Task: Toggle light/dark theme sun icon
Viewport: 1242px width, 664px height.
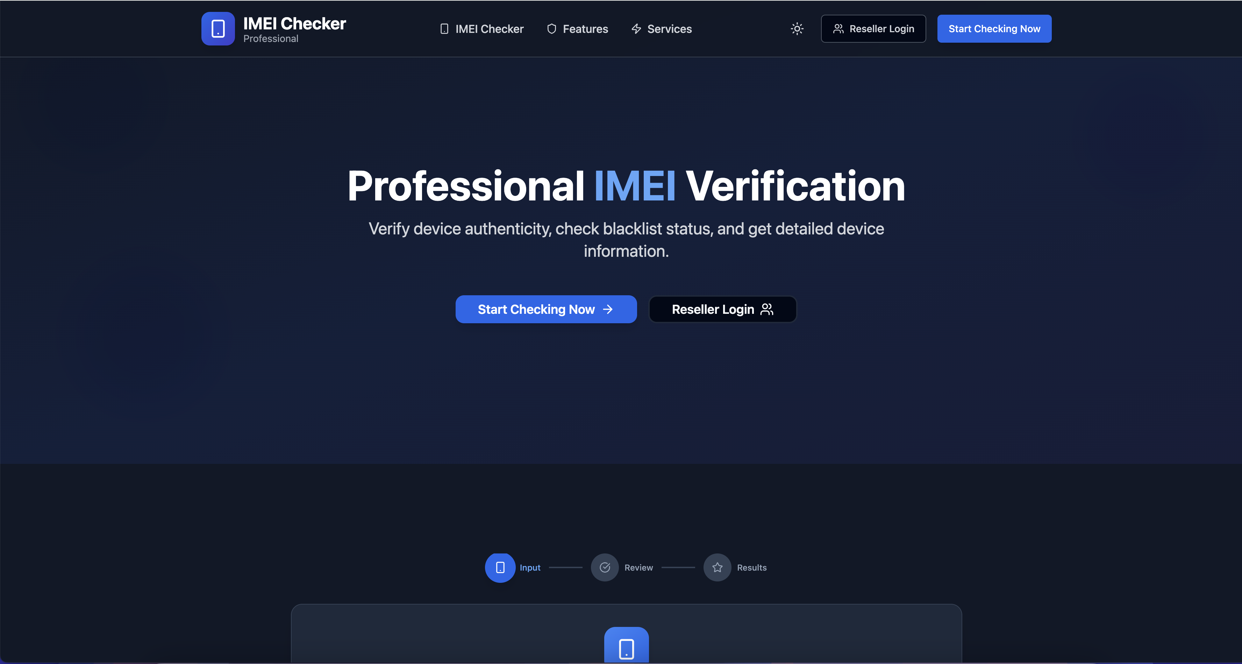Action: coord(797,28)
